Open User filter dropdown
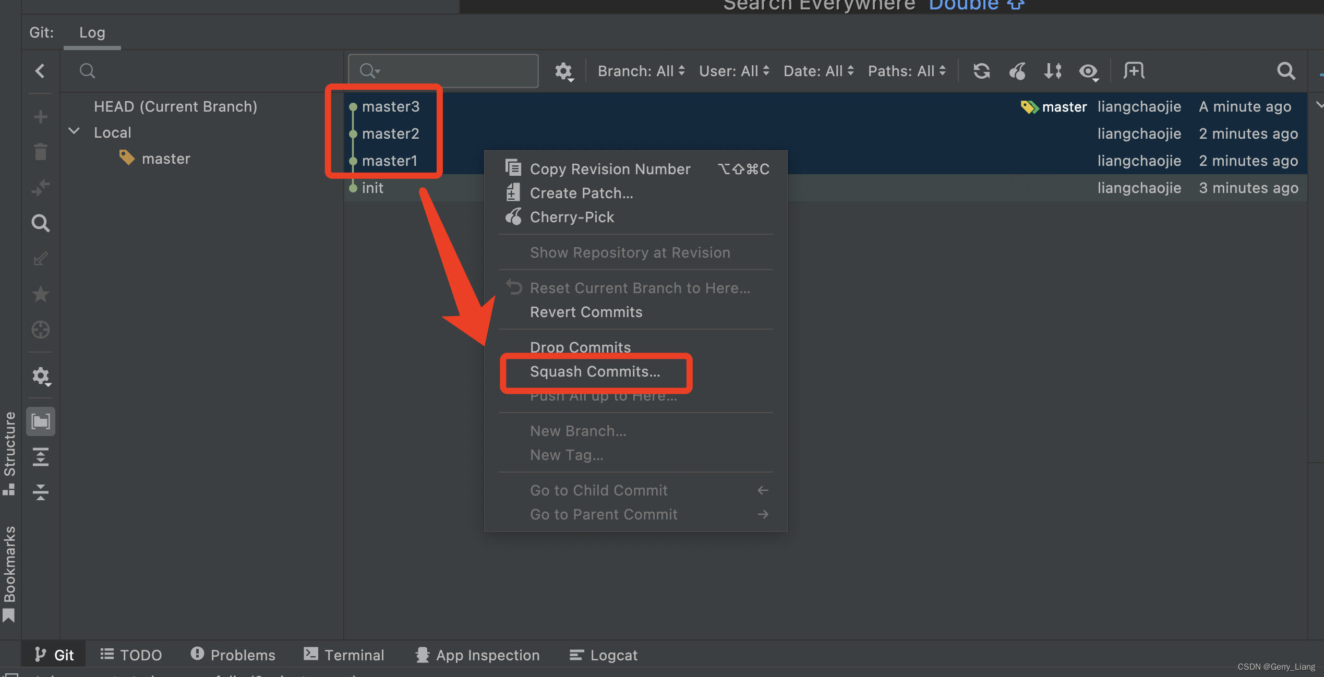This screenshot has height=677, width=1324. click(732, 71)
